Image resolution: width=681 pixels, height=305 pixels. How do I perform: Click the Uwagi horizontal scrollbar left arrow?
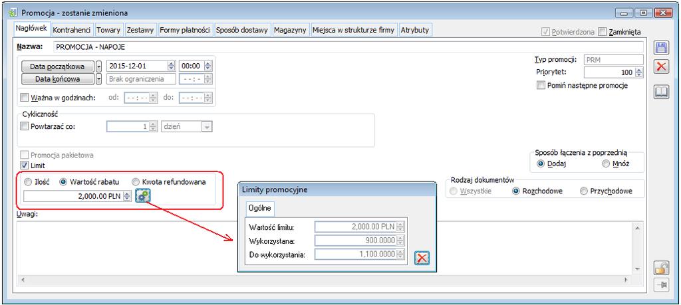(x=22, y=280)
